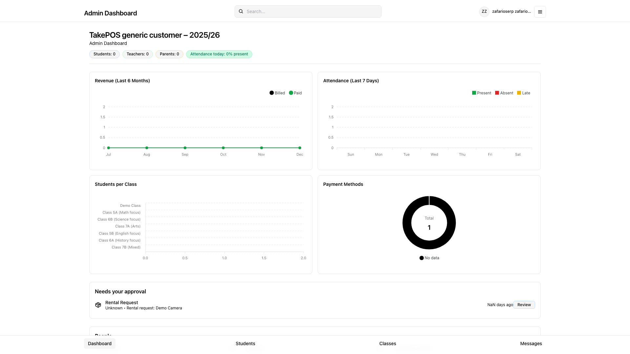Click 'Unknown • Rental request: Demo Camera' text
This screenshot has width=630, height=354.
143,308
